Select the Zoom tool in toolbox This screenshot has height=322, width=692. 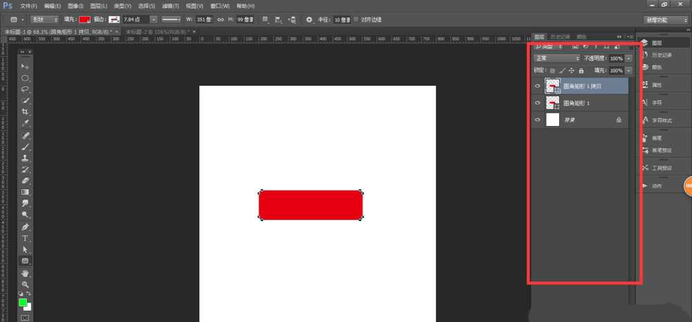[25, 284]
